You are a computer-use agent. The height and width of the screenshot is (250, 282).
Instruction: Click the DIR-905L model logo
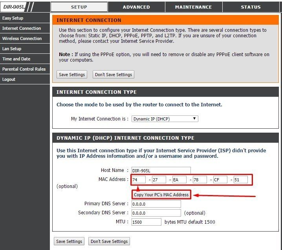[14, 7]
